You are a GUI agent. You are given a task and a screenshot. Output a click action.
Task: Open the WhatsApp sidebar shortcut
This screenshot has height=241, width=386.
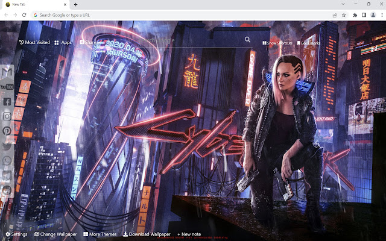pos(7,161)
